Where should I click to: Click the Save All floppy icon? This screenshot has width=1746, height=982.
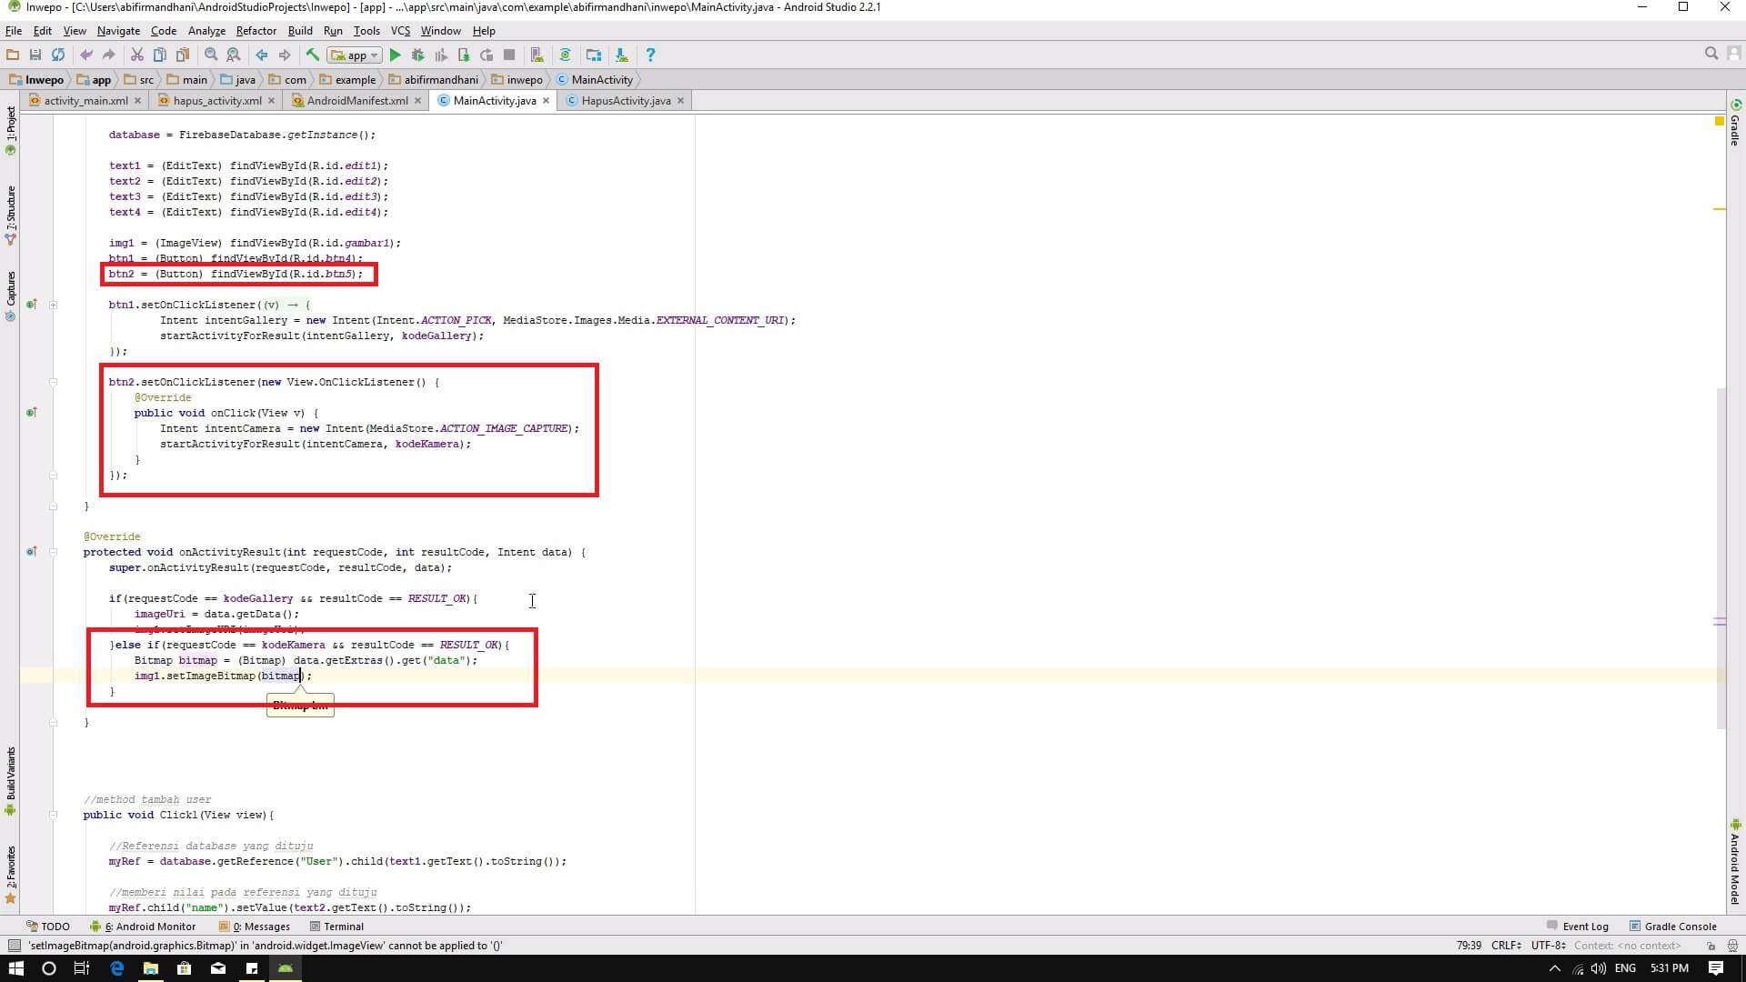[35, 55]
